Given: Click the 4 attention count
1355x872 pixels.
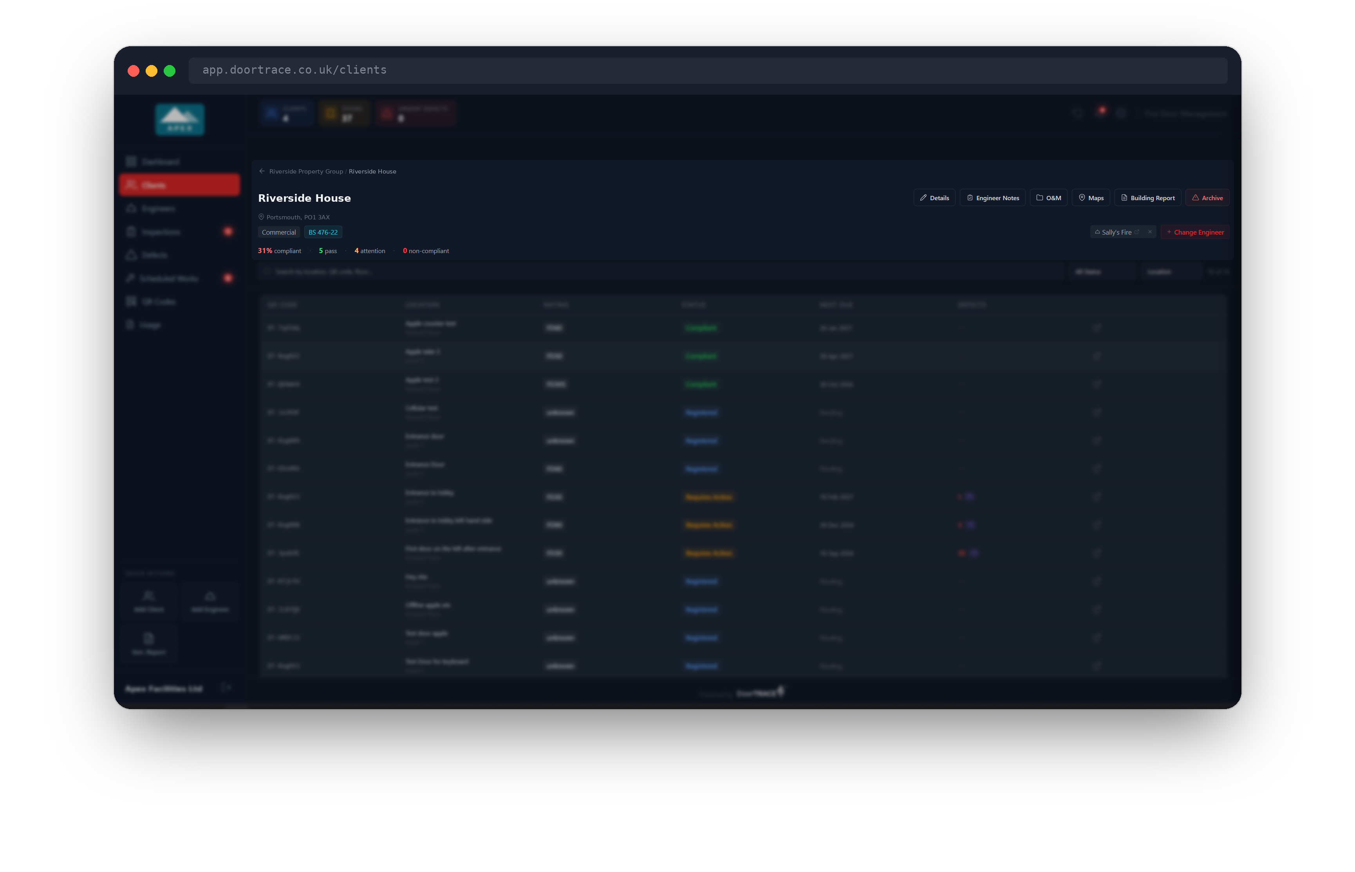Looking at the screenshot, I should click(x=370, y=251).
